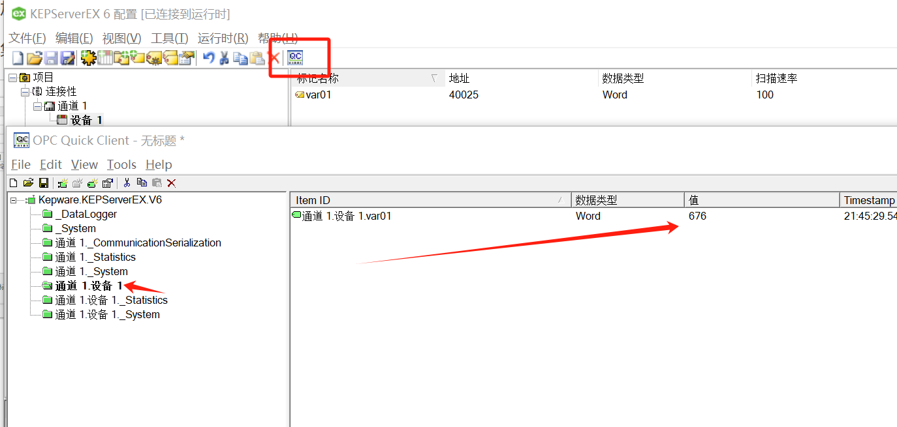Open file in OPC Quick Client toolbar

(x=29, y=183)
